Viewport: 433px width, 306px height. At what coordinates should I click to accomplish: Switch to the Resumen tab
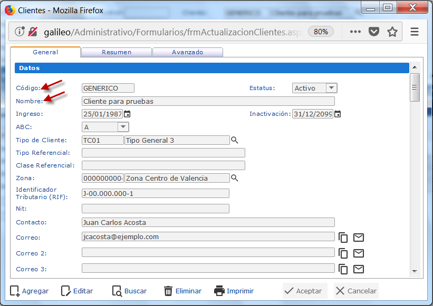pos(117,52)
